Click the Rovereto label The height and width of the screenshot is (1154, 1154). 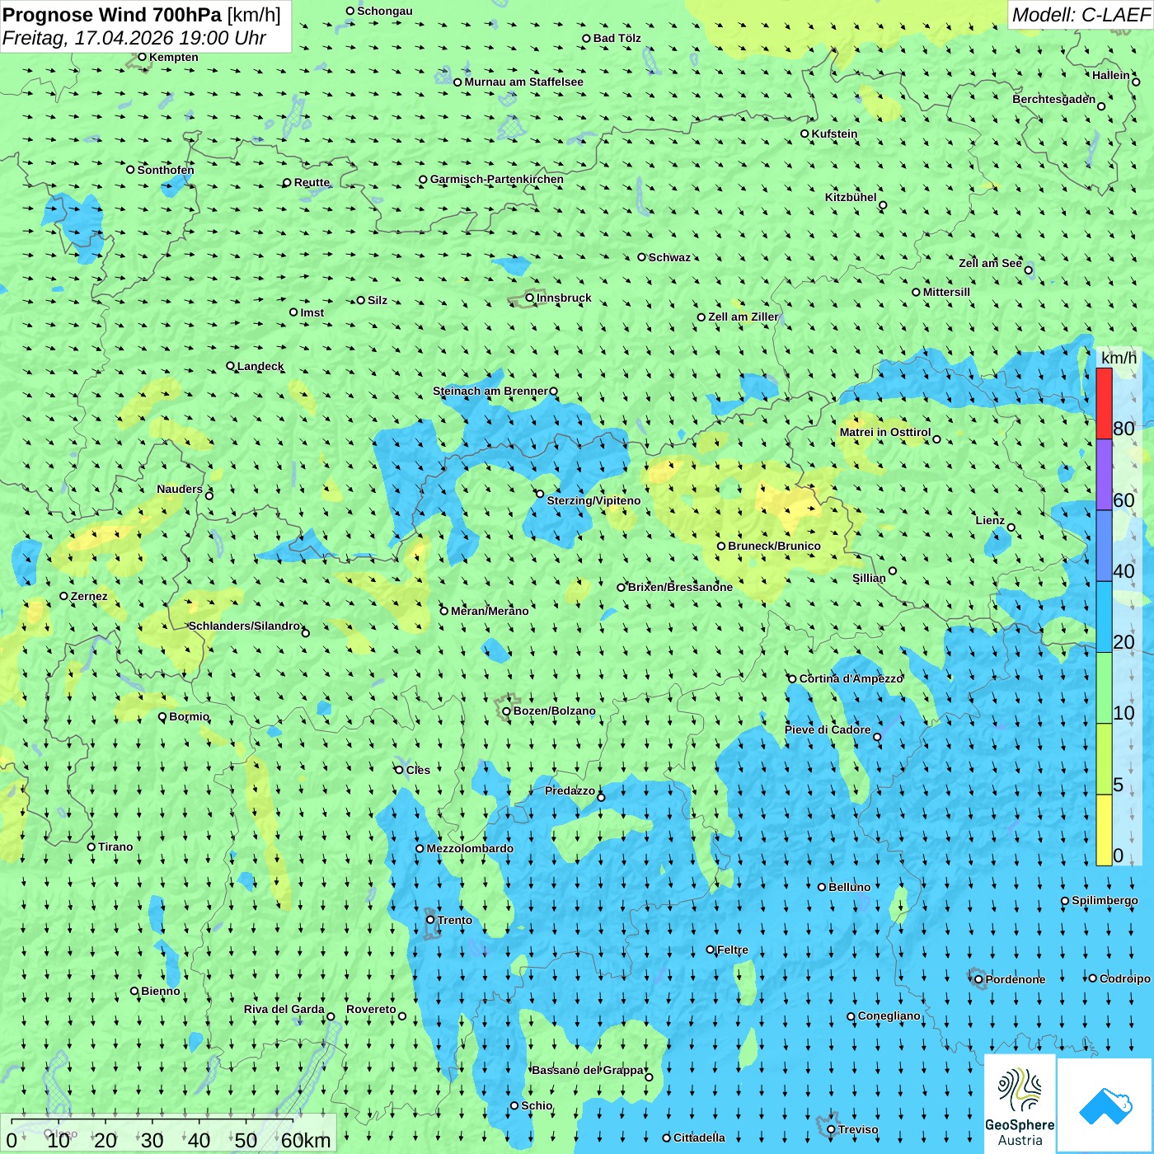click(371, 1009)
